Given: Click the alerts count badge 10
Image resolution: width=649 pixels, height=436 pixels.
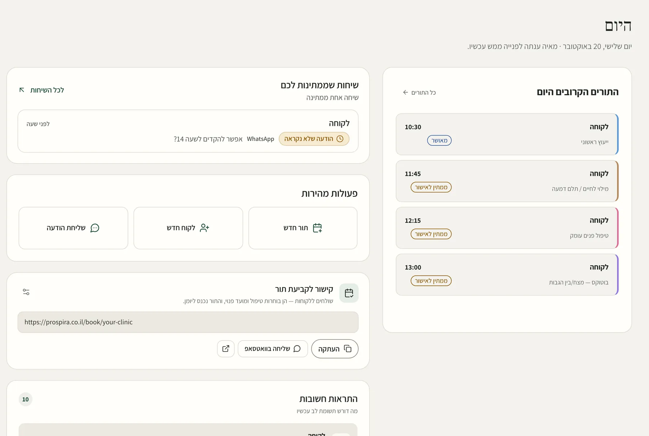Looking at the screenshot, I should 26,399.
